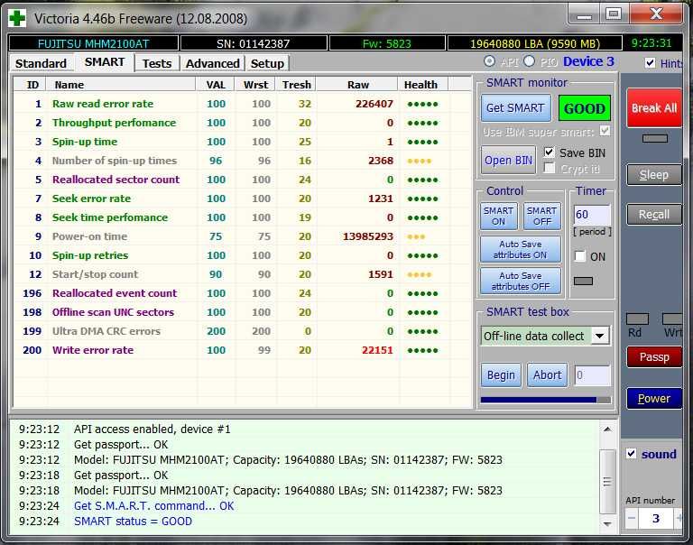The image size is (693, 545).
Task: Click the Get SMART button
Action: click(514, 108)
